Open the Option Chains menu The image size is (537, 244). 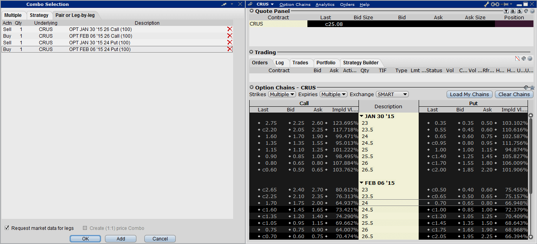click(295, 5)
